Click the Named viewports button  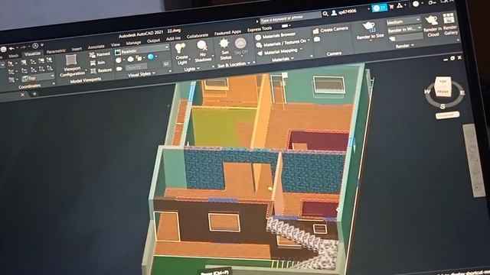click(x=100, y=54)
